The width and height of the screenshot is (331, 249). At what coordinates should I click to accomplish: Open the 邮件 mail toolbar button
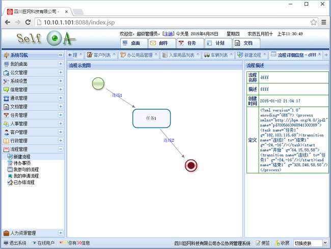point(159,43)
